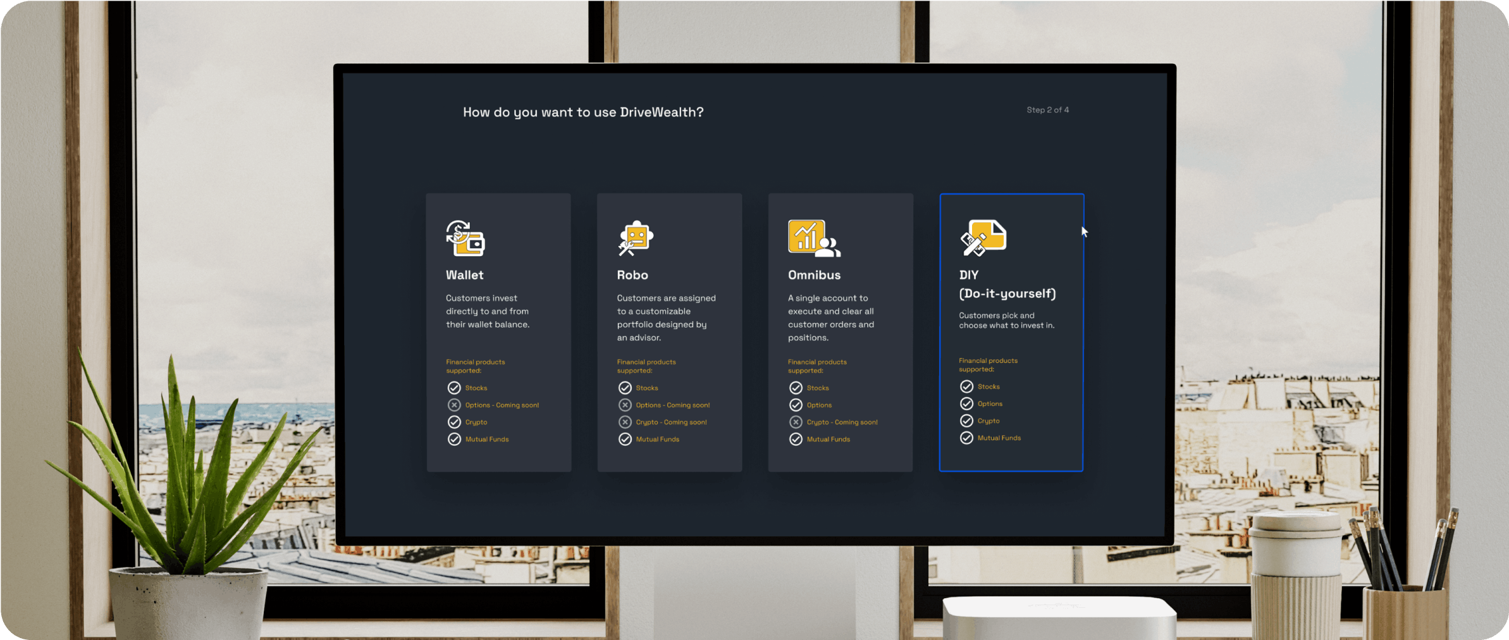Select the Robo card title
Image resolution: width=1509 pixels, height=640 pixels.
[632, 275]
